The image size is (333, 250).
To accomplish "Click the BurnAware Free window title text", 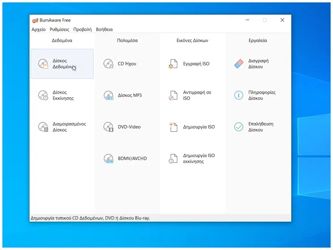I will pos(55,20).
